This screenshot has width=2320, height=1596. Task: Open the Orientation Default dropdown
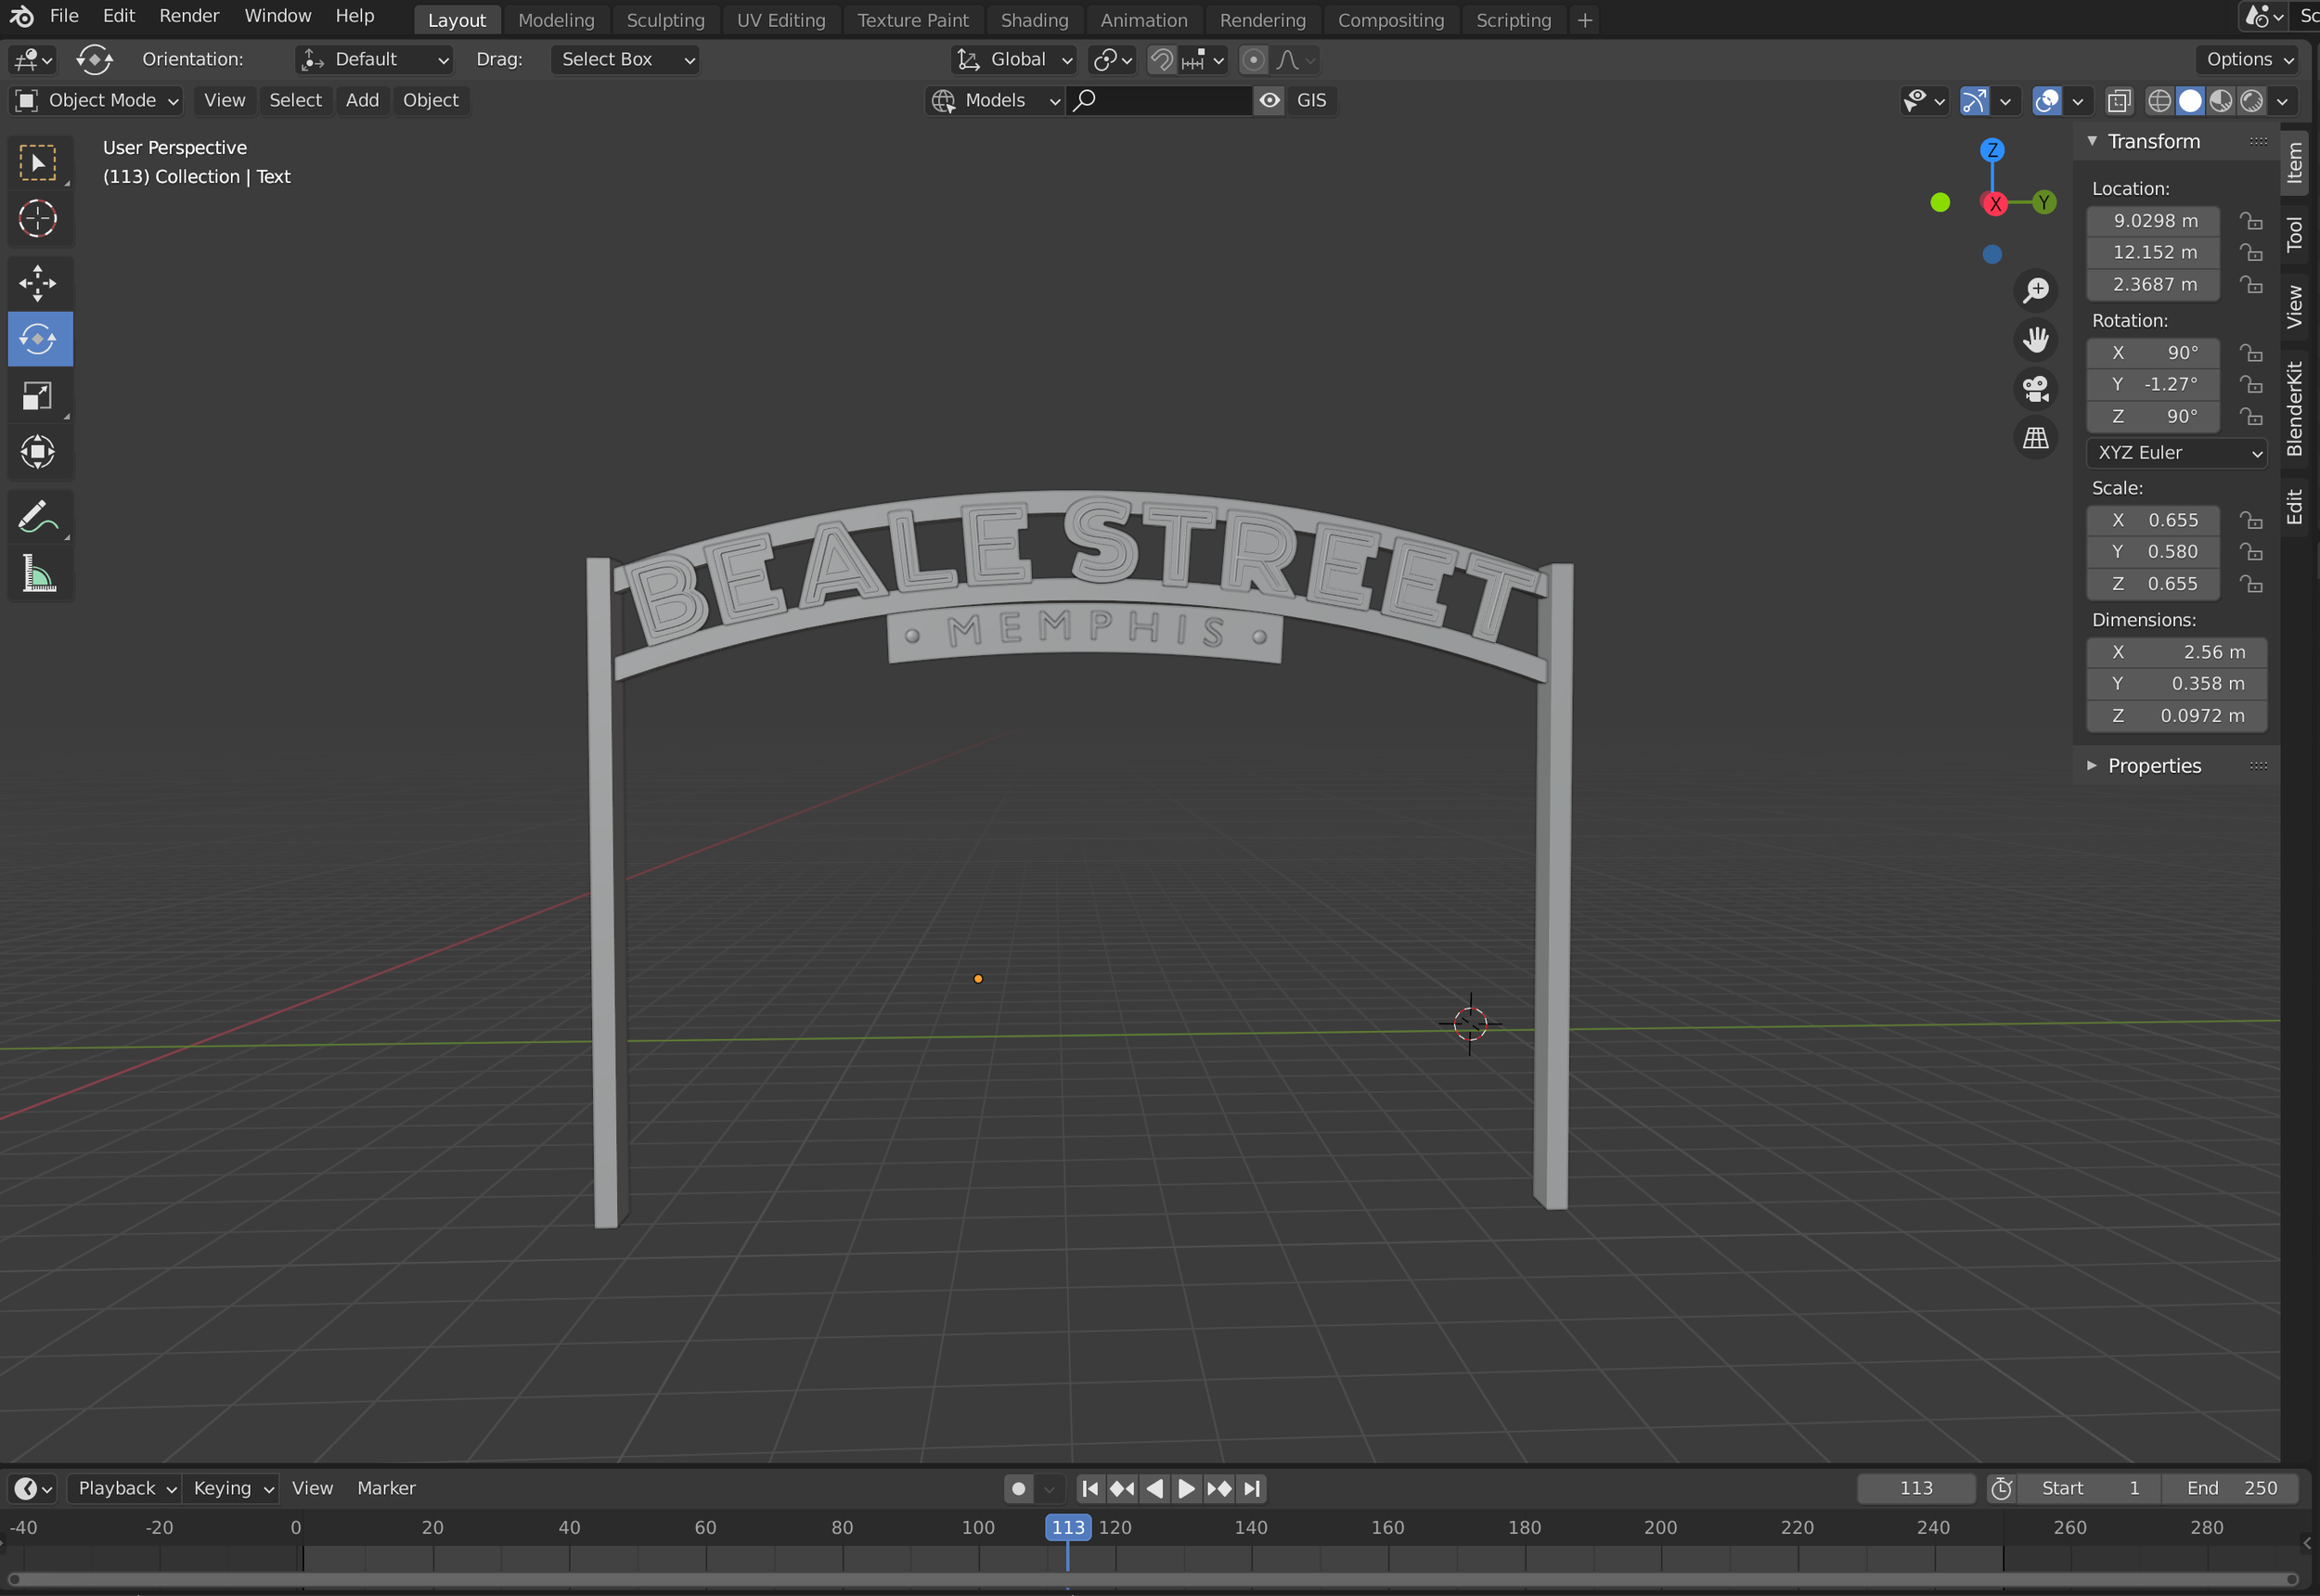pyautogui.click(x=374, y=60)
